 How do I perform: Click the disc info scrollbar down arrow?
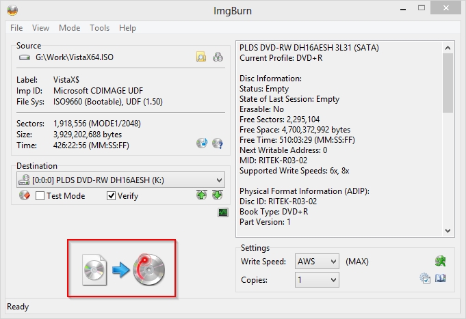point(448,231)
